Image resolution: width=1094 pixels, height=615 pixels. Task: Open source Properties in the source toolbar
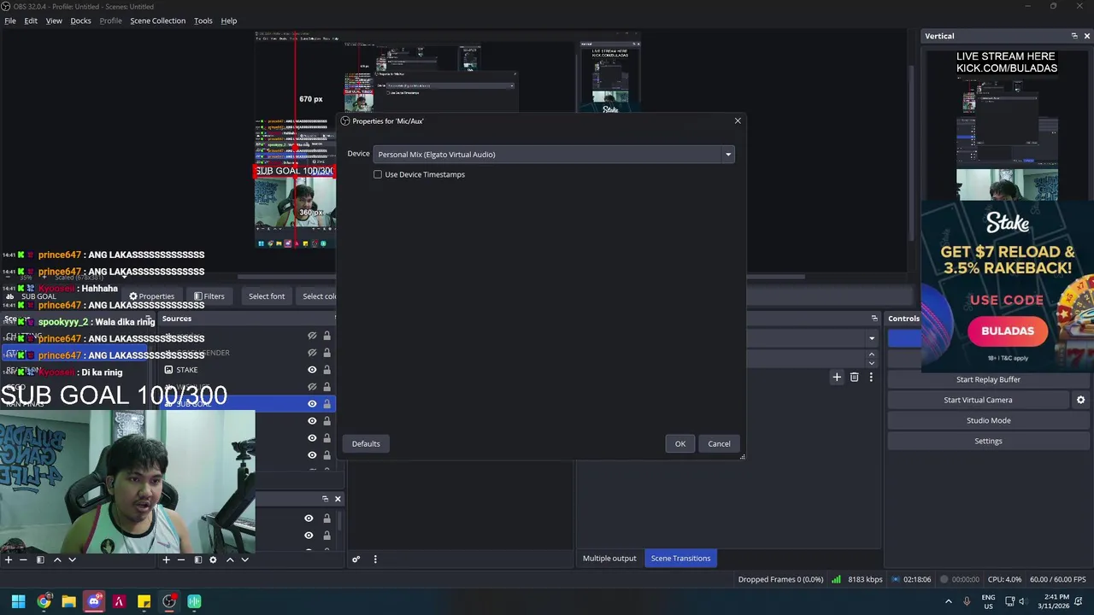pyautogui.click(x=151, y=296)
